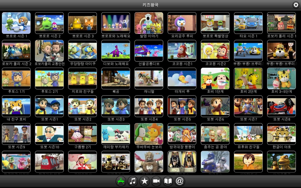Open the 캐니멀 thumbnail
Viewport: 301px width, 188px height.
pyautogui.click(x=149, y=78)
